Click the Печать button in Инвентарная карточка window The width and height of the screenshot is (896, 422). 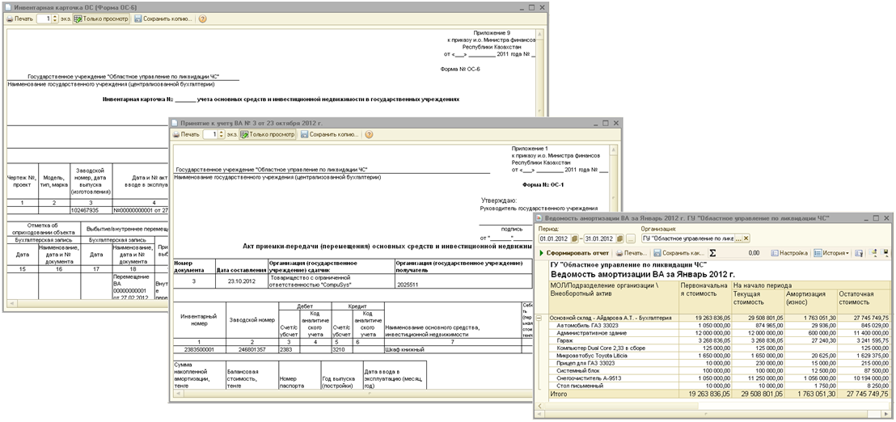[x=19, y=19]
